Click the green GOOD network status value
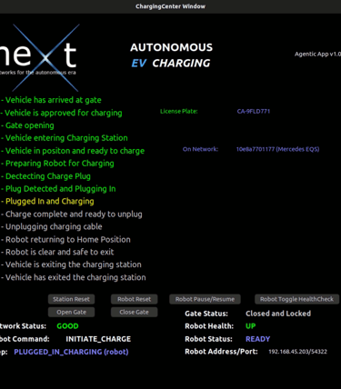Screen dimensions: 341x389 pyautogui.click(x=67, y=326)
